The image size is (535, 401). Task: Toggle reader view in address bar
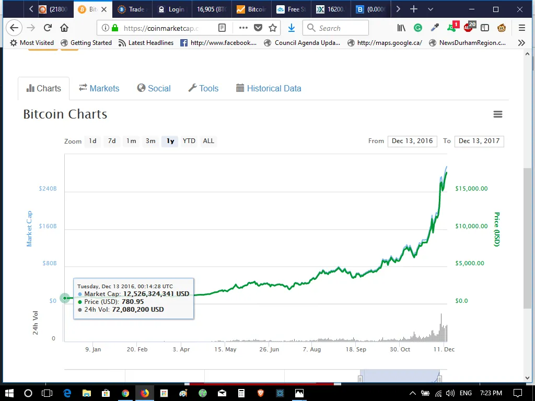coord(222,28)
